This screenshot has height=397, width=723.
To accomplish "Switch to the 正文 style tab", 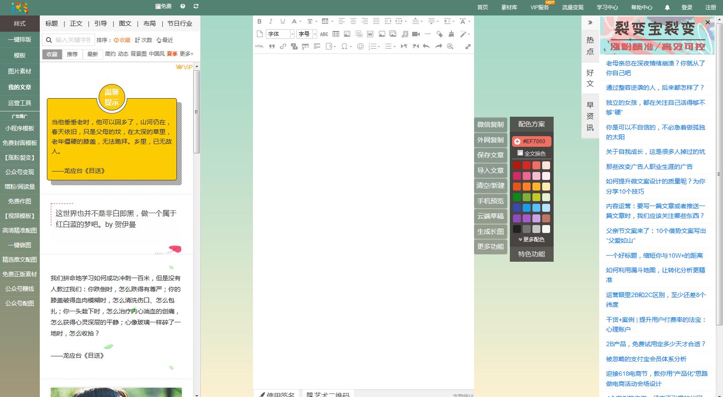I will pyautogui.click(x=76, y=23).
